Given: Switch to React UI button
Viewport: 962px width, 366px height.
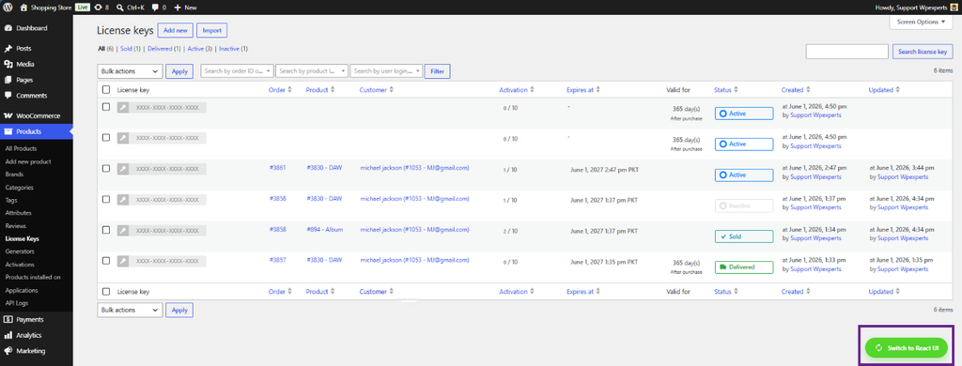Looking at the screenshot, I should tap(907, 347).
